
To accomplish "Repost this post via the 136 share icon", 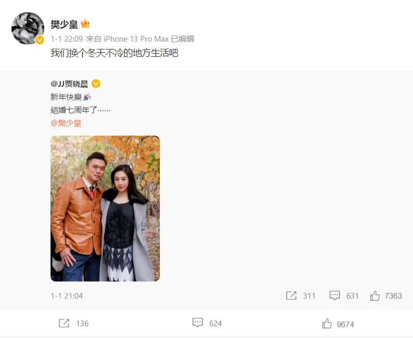I will (x=64, y=323).
